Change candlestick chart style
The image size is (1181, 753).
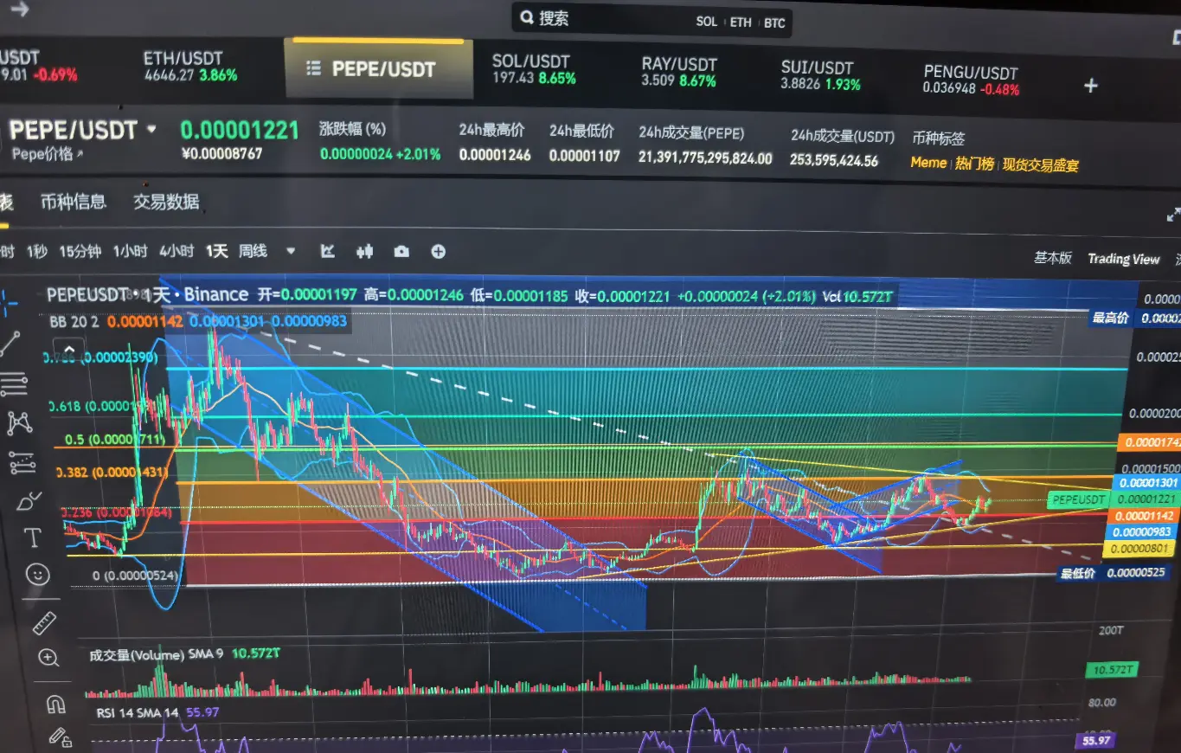pyautogui.click(x=364, y=252)
